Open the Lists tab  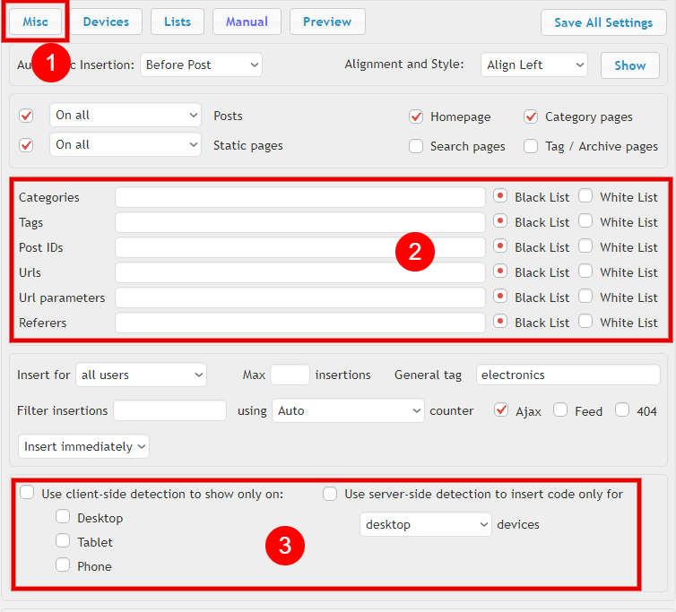178,22
